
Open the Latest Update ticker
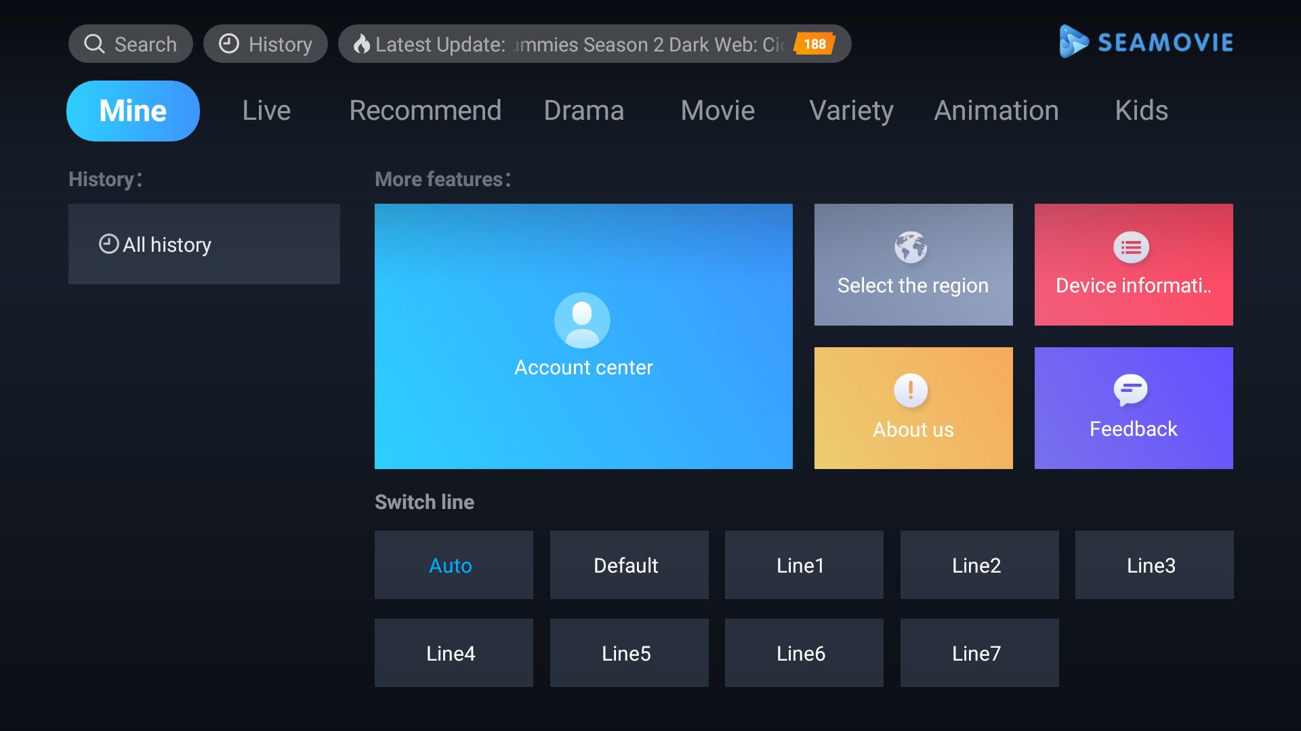[595, 44]
